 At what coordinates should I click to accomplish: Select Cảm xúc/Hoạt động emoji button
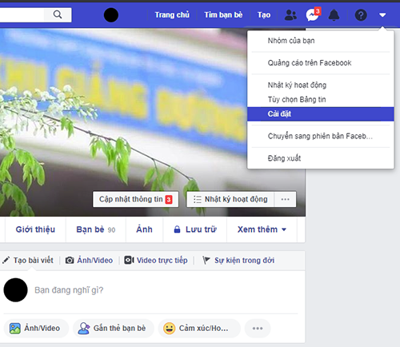click(199, 329)
